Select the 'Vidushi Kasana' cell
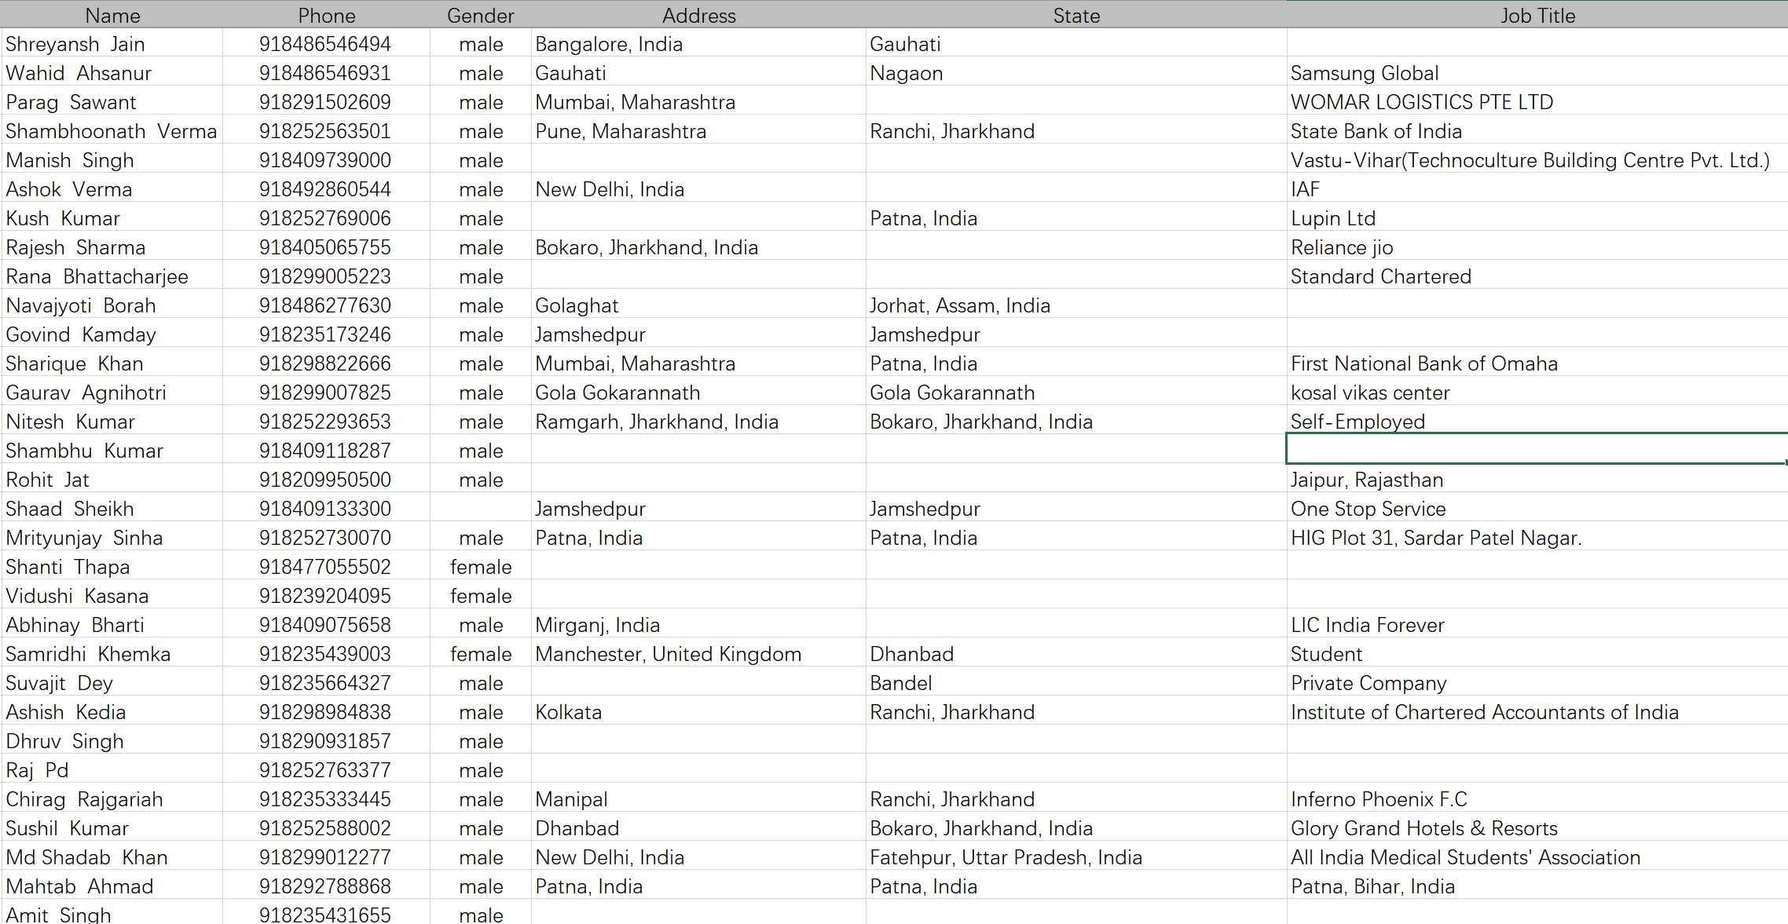Screen dimensions: 1788x924 (112, 596)
